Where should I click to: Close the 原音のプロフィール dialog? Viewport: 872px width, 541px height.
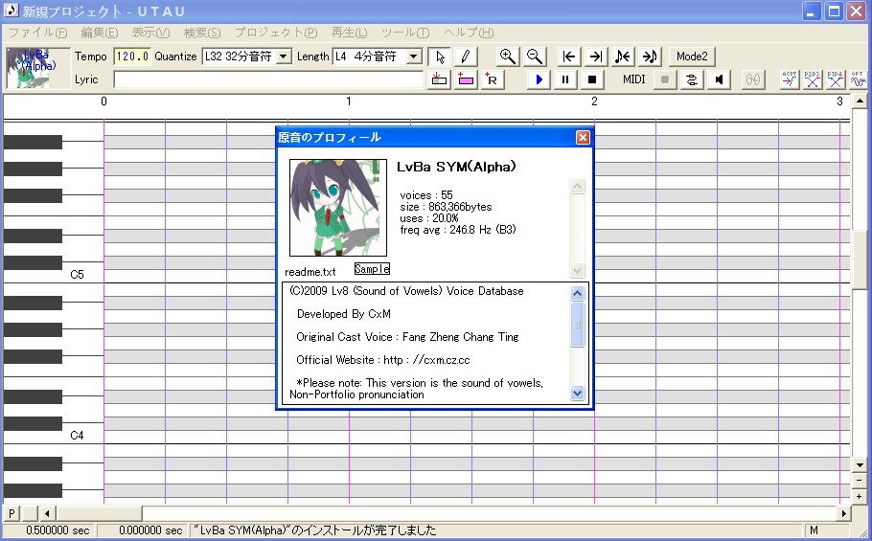[x=583, y=137]
